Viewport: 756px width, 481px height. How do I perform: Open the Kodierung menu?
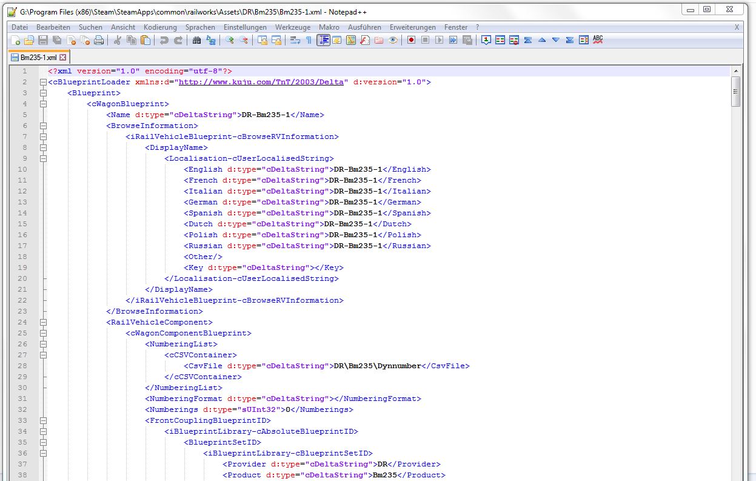pos(160,27)
